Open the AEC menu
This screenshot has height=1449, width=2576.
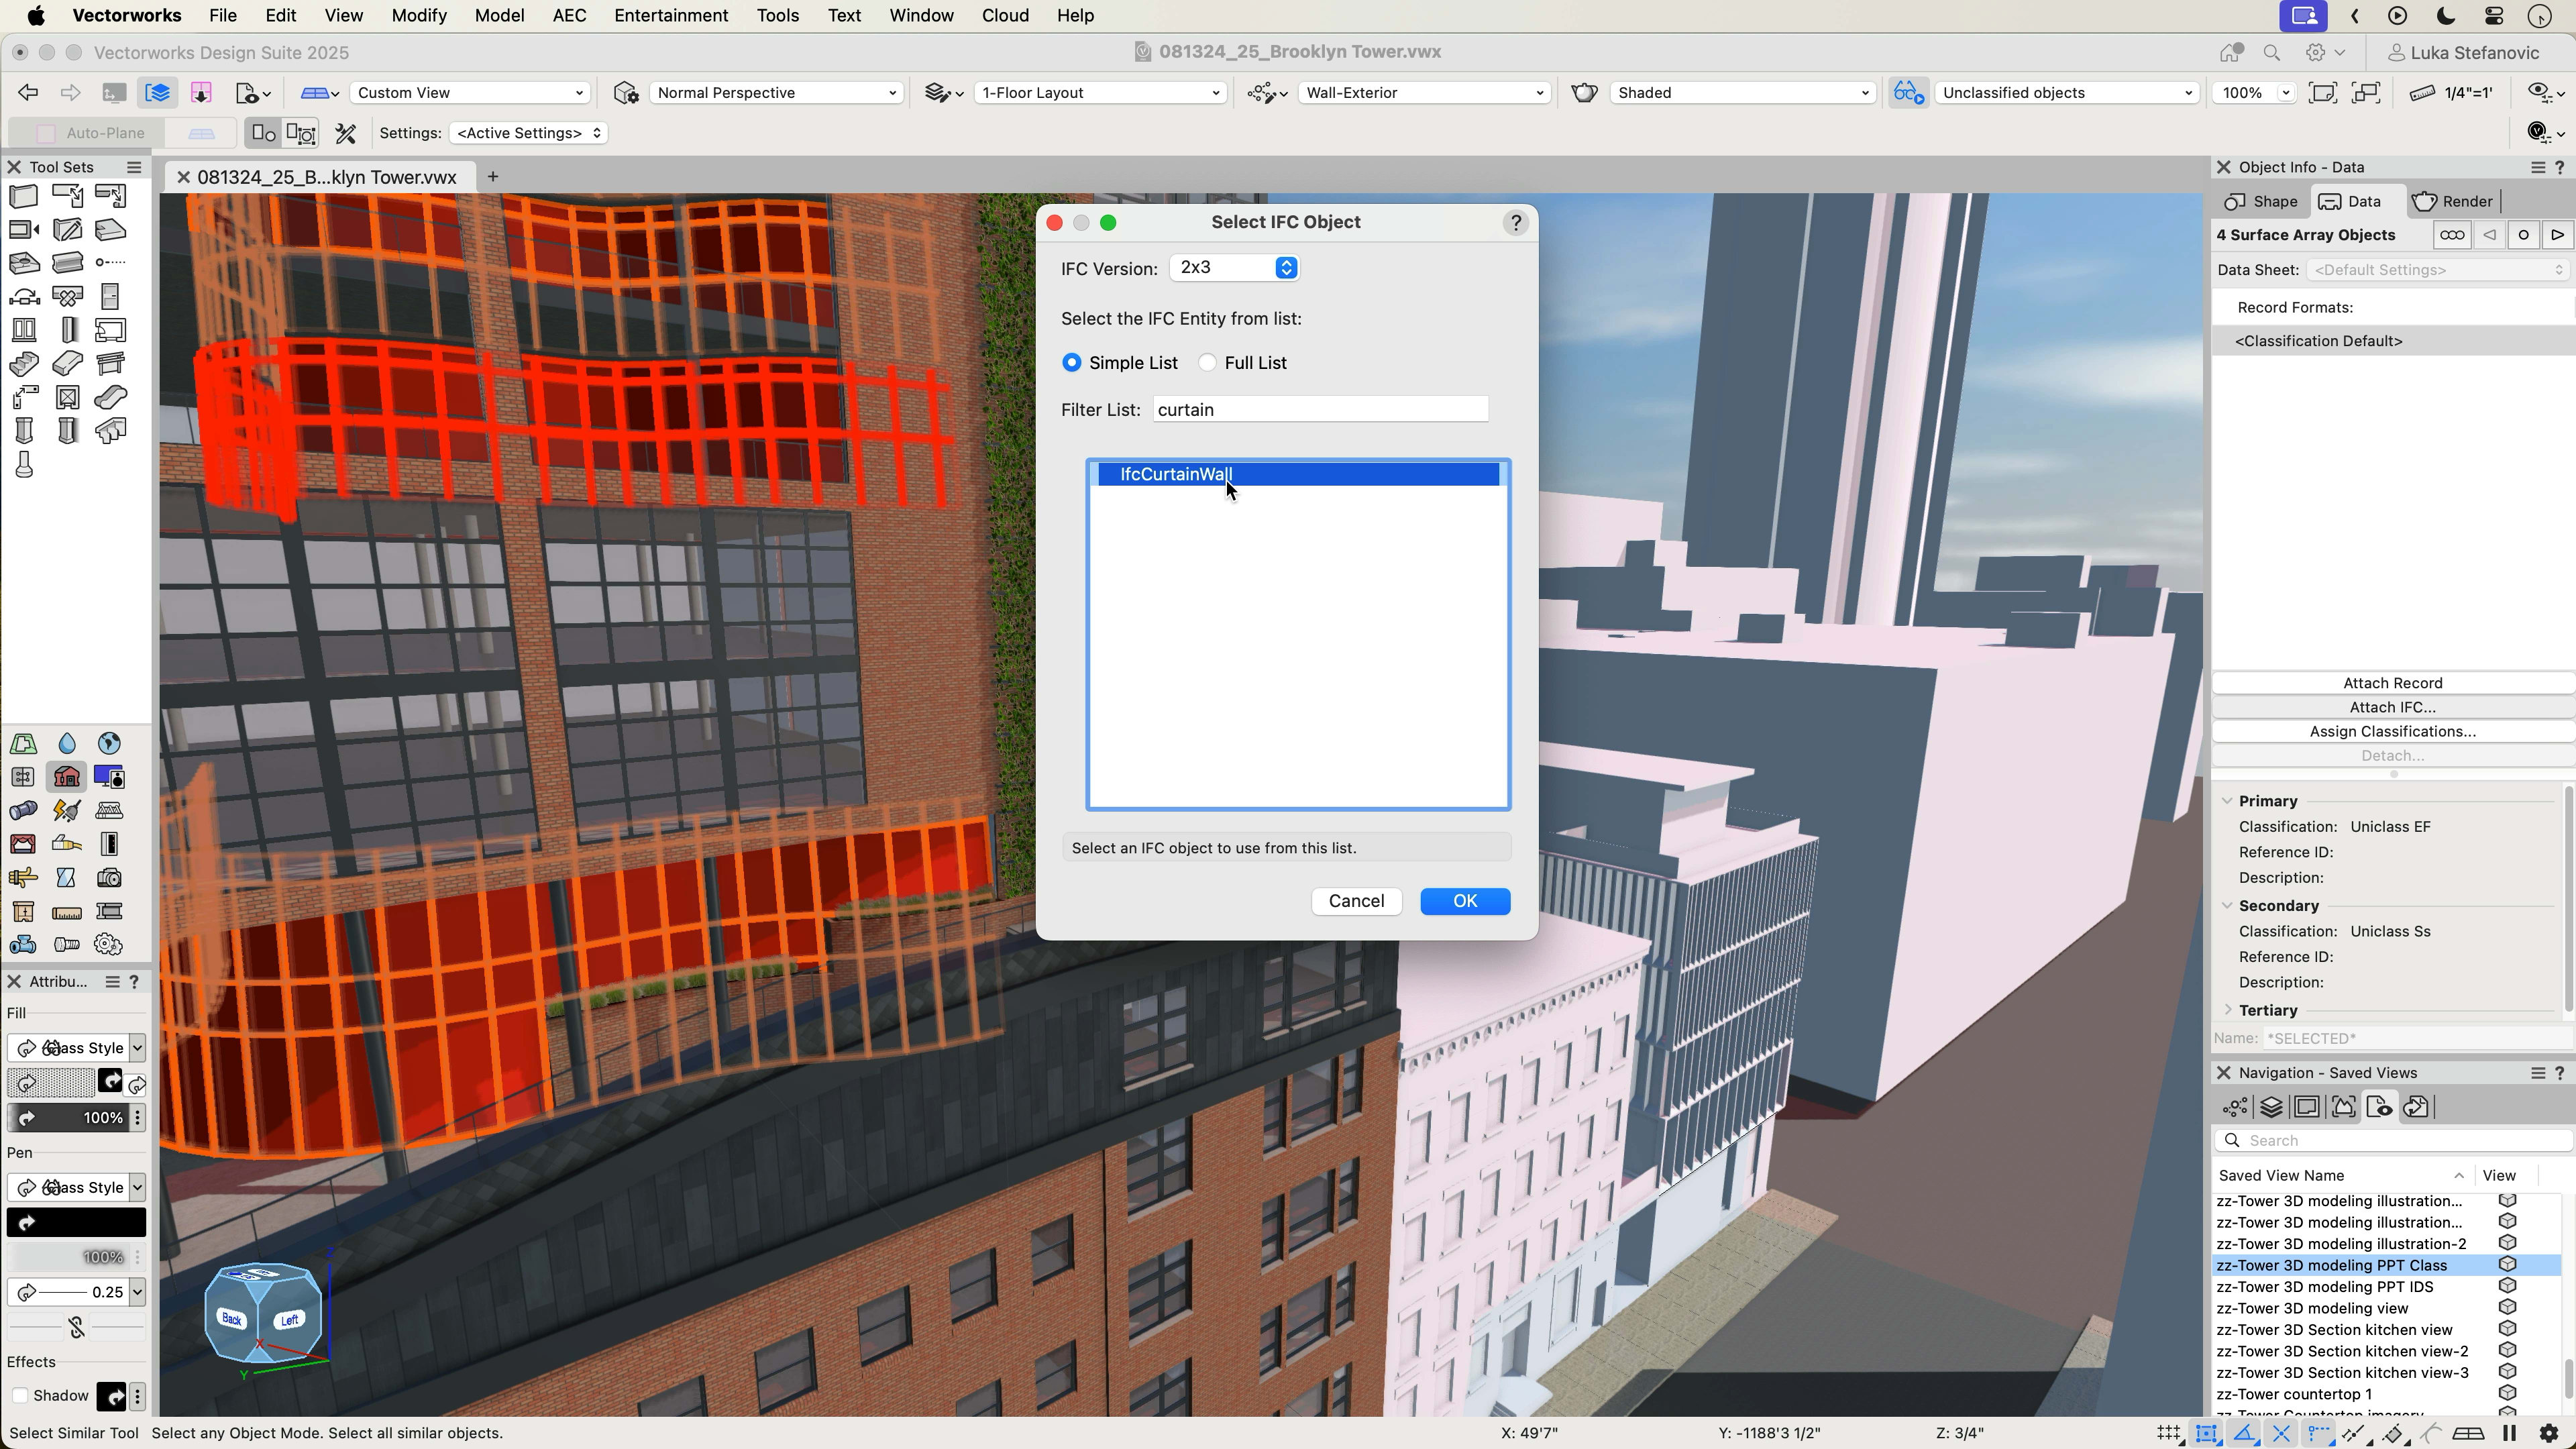click(569, 16)
